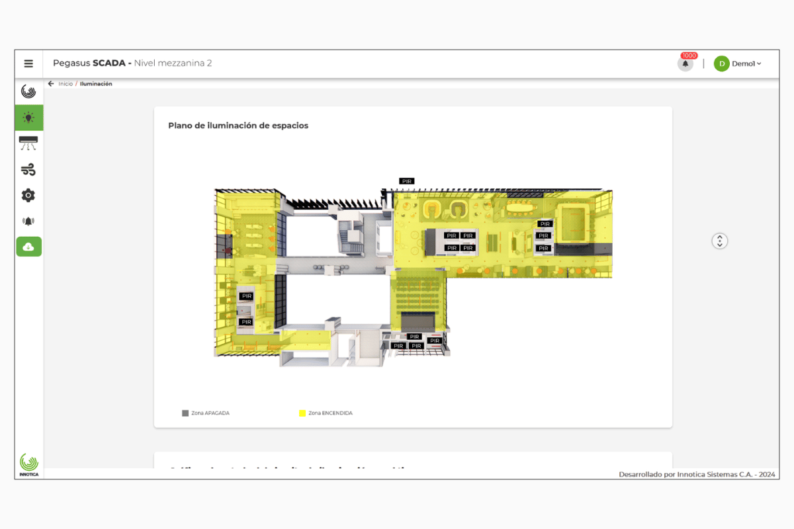
Task: Click the yellow Zona ENCENDIDA swatch
Action: 302,413
